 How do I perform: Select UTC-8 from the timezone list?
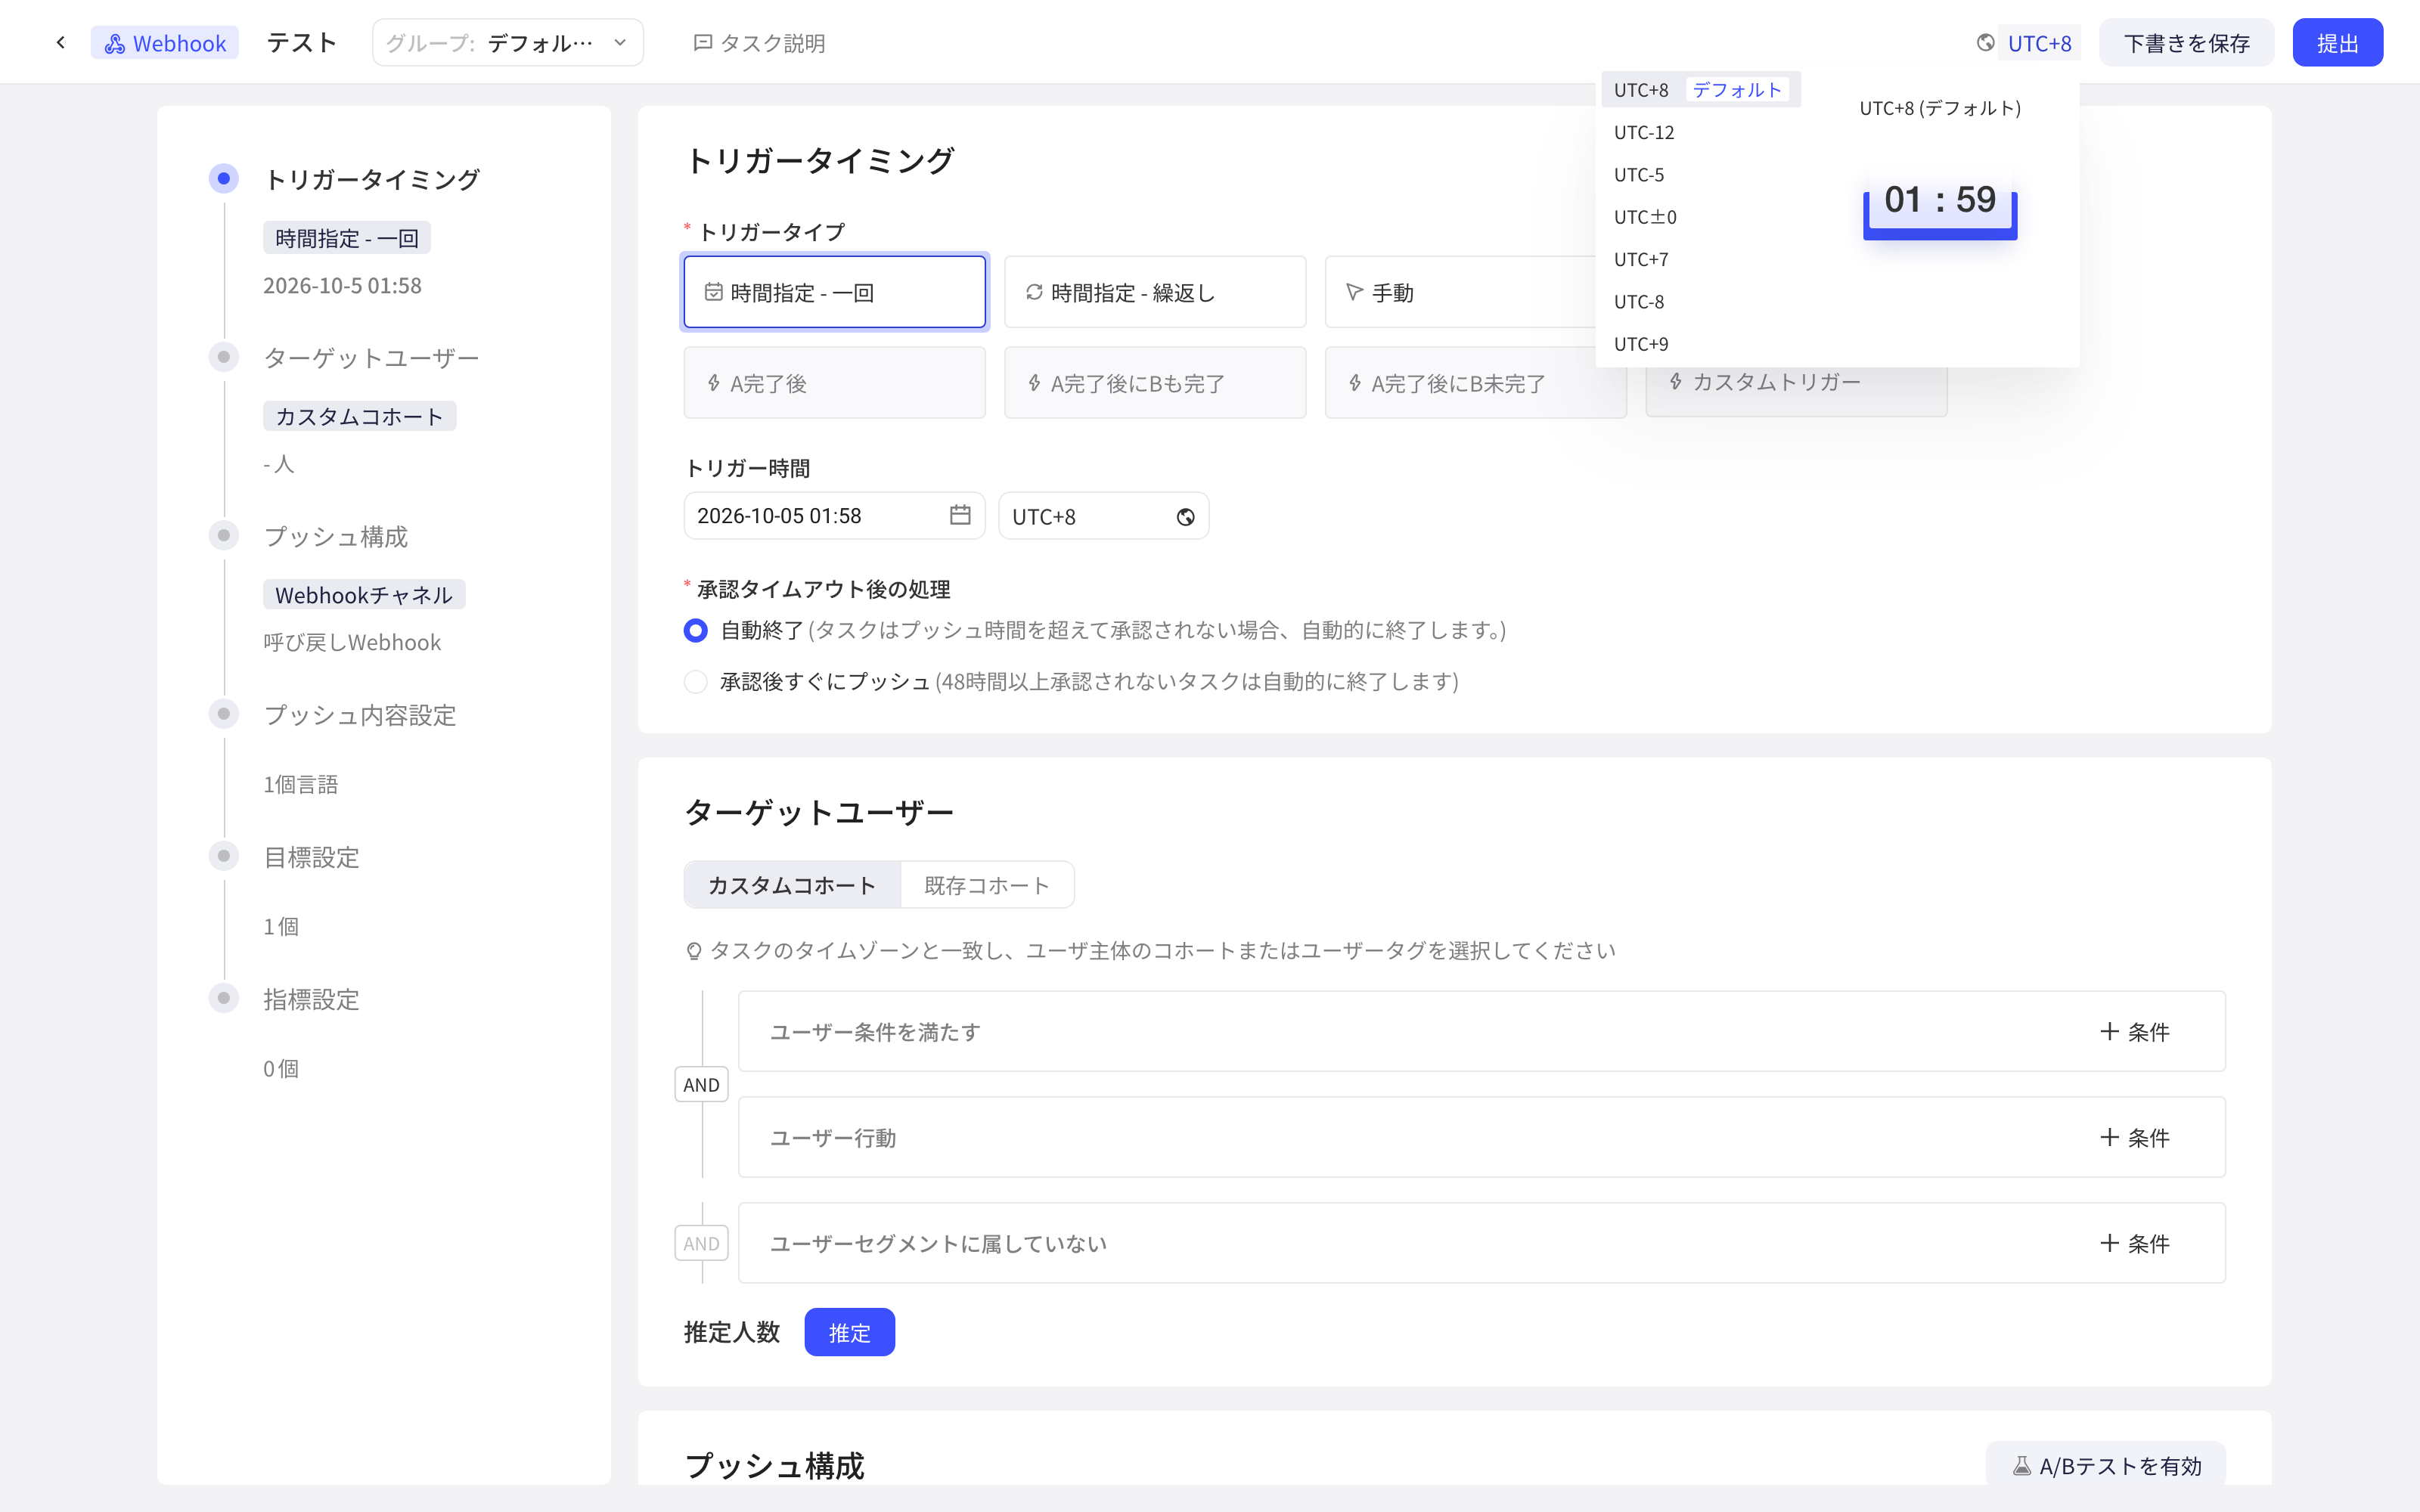coord(1701,302)
